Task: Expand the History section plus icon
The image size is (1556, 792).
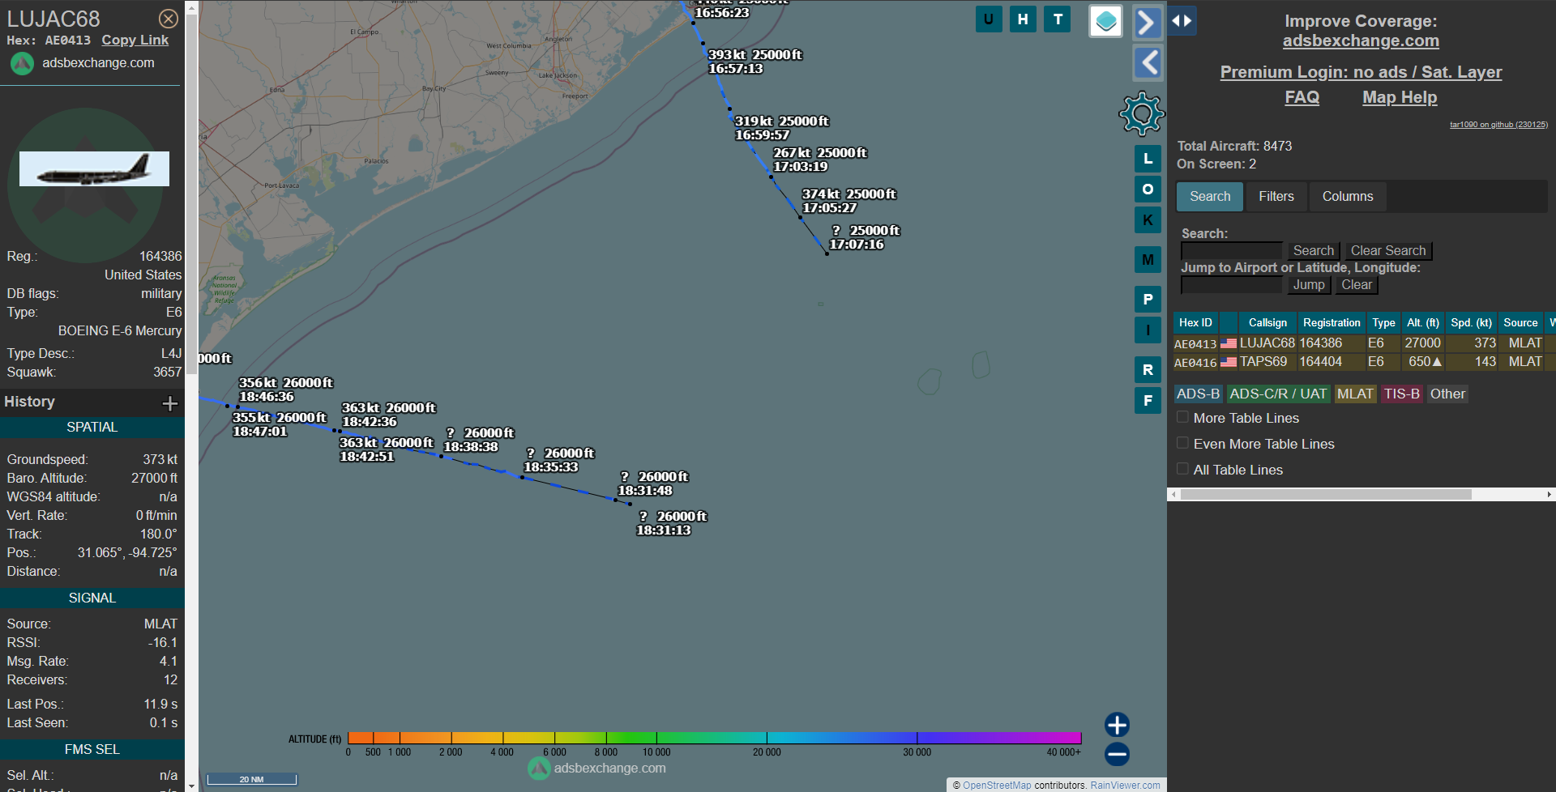Action: [170, 403]
